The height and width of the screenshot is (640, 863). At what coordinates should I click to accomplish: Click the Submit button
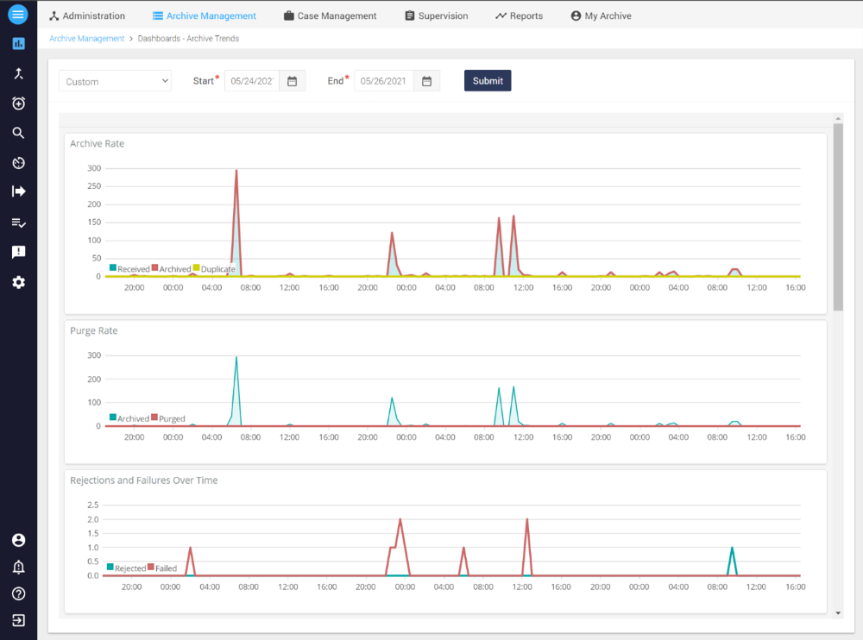(488, 80)
